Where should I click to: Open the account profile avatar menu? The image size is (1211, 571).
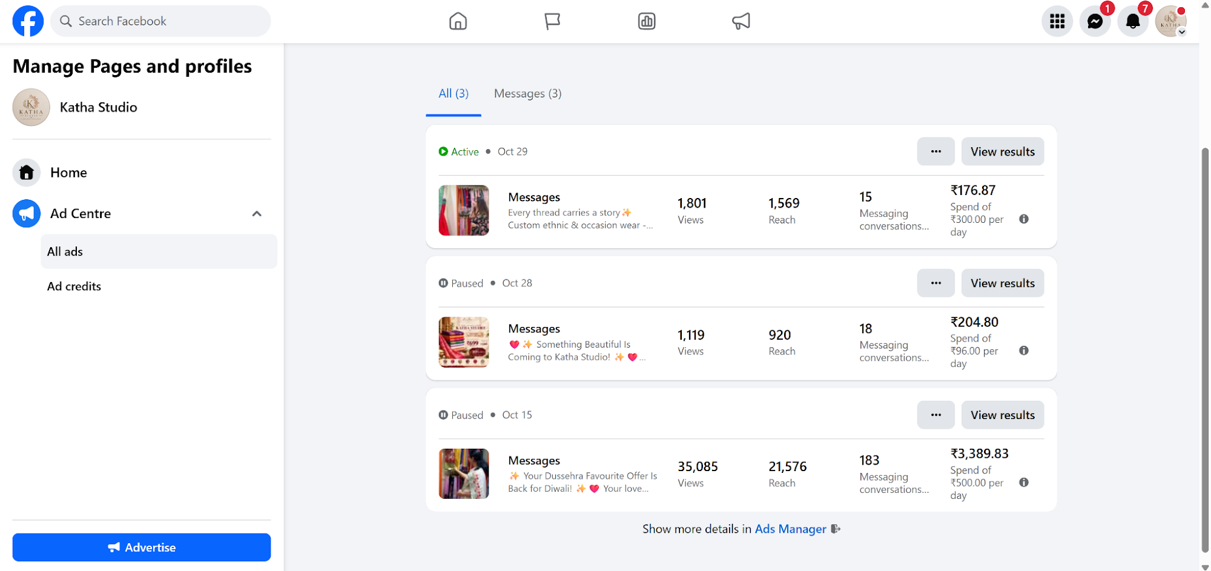tap(1170, 21)
